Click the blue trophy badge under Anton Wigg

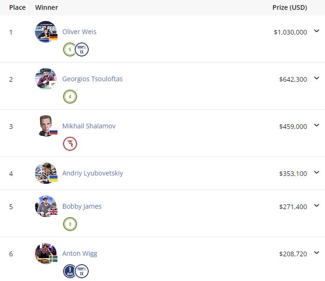pos(70,271)
